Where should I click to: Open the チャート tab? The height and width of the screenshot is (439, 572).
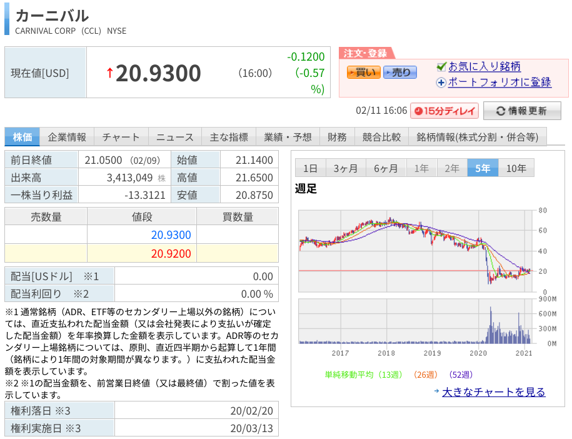121,137
